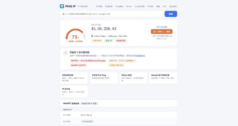Click the Asia/Shanghai timezone mismatch tag
238x126 pixels.
coord(88,61)
